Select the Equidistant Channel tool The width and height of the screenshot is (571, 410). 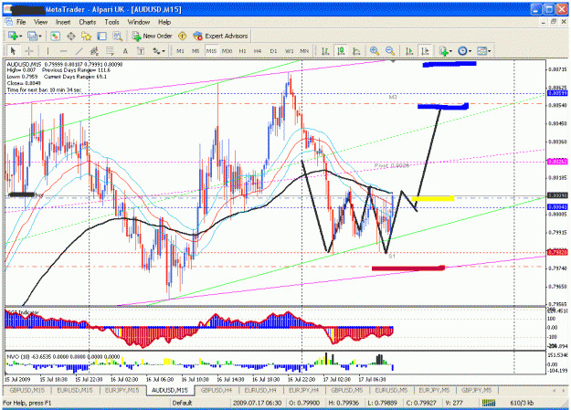point(94,51)
